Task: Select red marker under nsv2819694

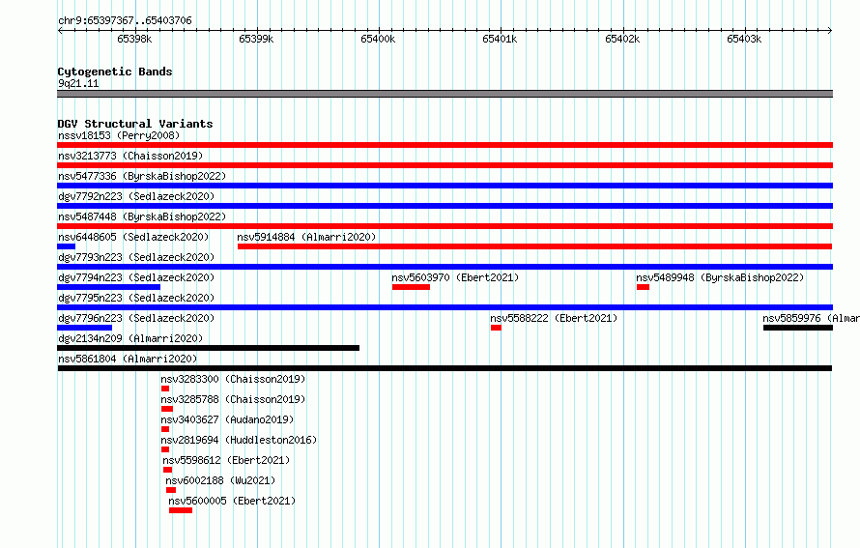Action: (165, 449)
